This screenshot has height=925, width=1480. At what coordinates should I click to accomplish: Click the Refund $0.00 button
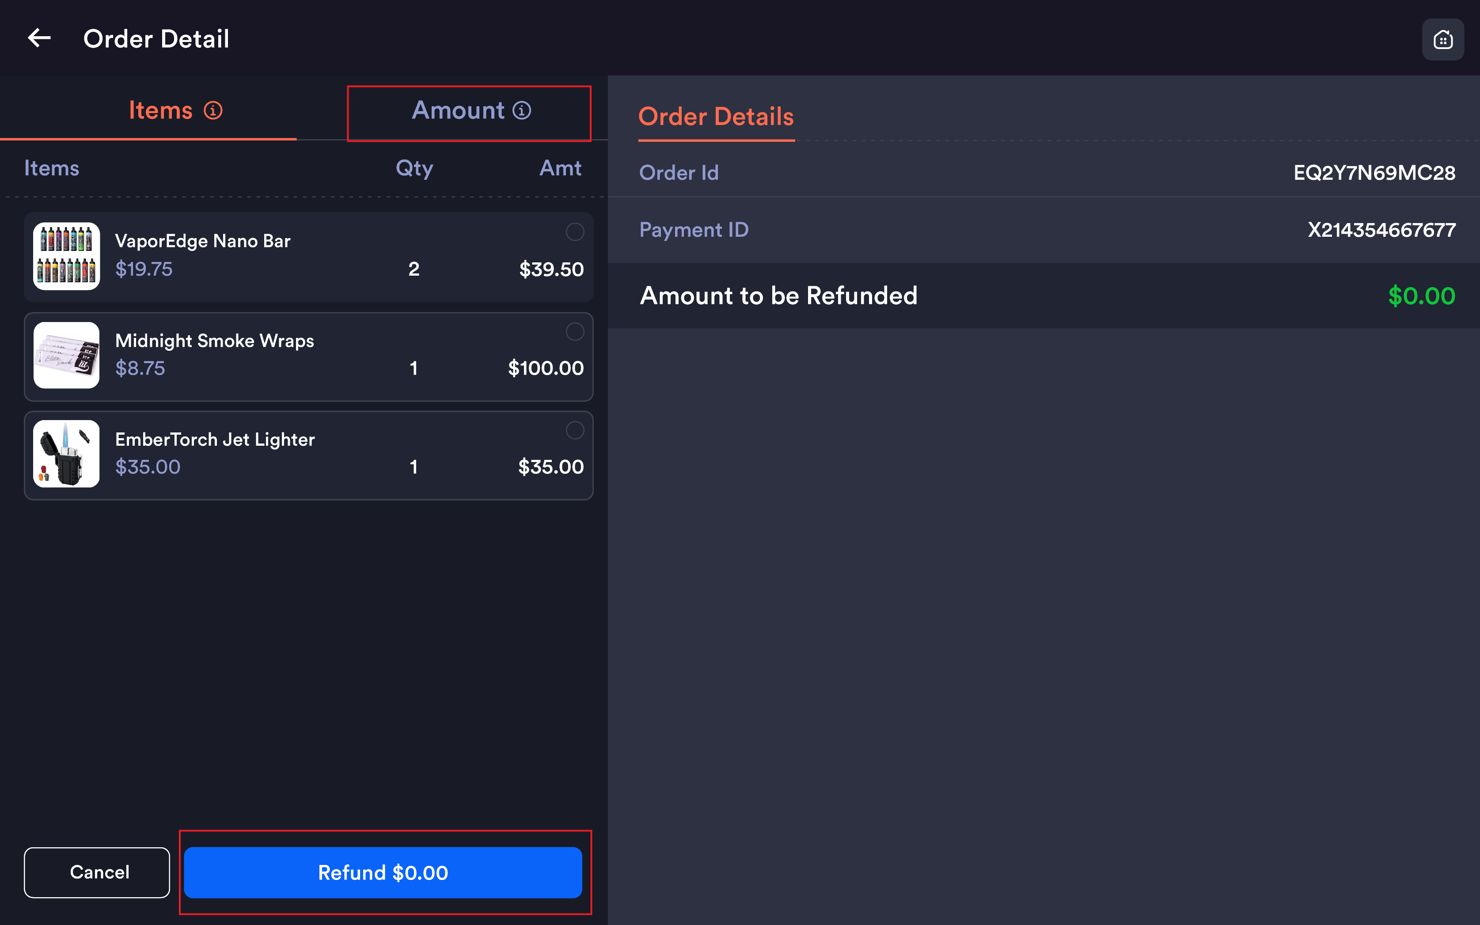point(383,872)
